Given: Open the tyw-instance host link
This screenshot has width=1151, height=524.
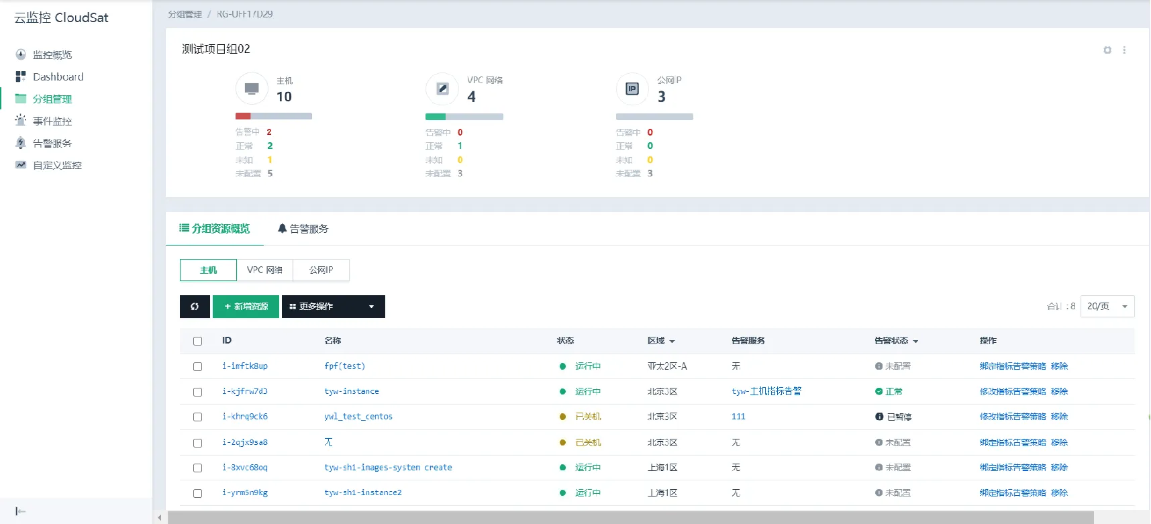Looking at the screenshot, I should pyautogui.click(x=351, y=391).
